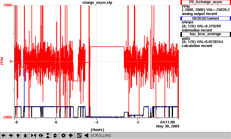231x139 pixels.
Task: Click the plus toolbar icon
Action: pyautogui.click(x=71, y=135)
